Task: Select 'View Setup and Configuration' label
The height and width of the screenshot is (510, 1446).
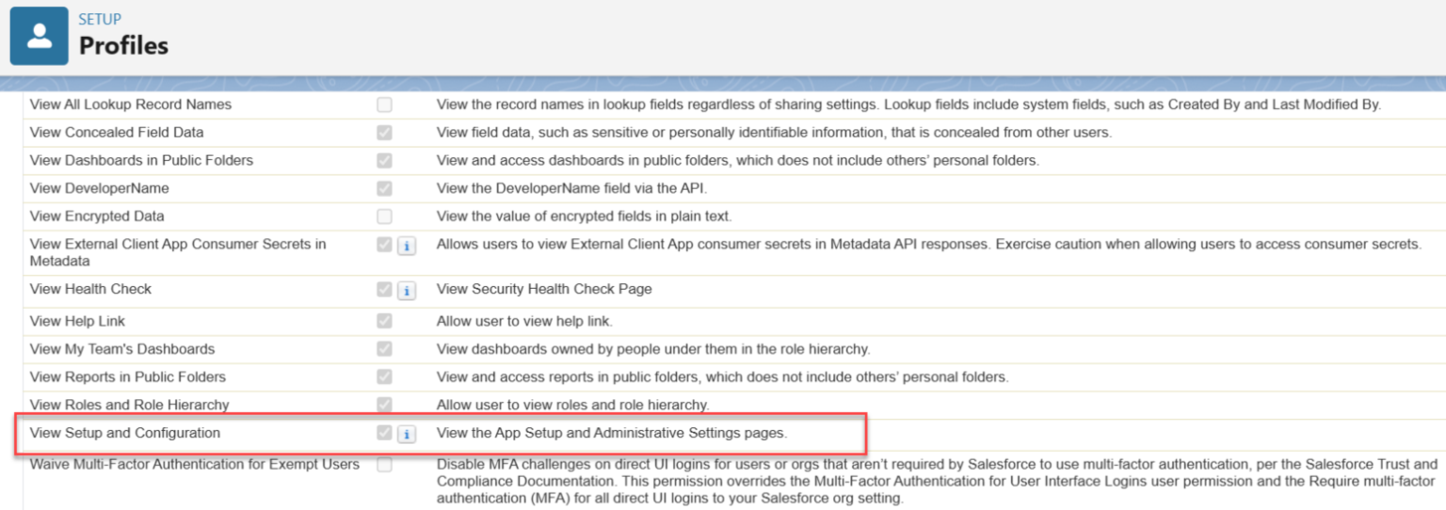Action: pos(125,433)
